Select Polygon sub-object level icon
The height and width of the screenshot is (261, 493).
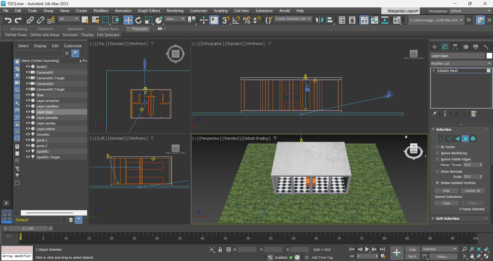465,139
